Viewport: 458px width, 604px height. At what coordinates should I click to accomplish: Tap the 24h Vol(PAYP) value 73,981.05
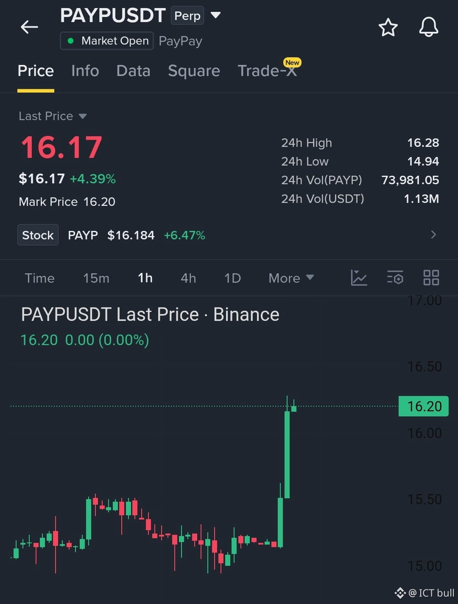pos(410,180)
